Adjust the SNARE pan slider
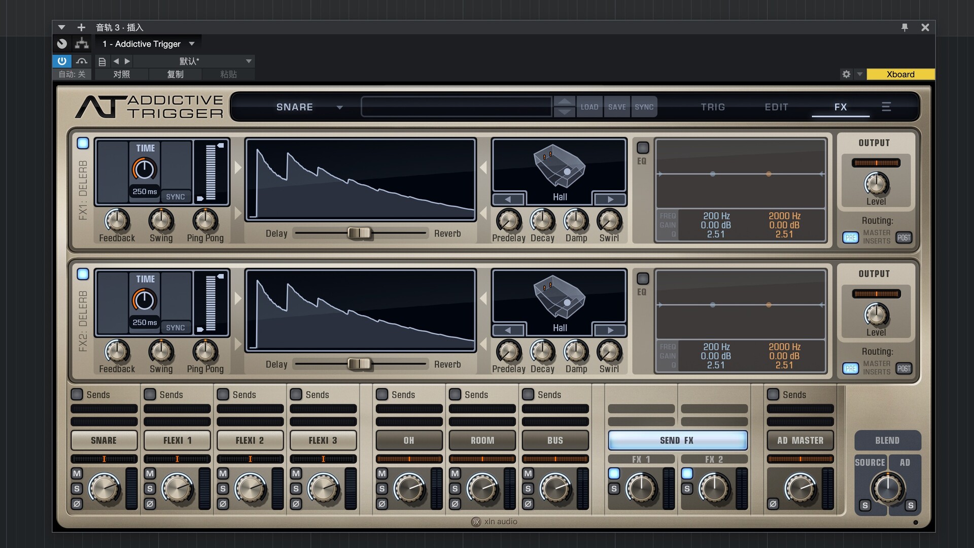 104,459
